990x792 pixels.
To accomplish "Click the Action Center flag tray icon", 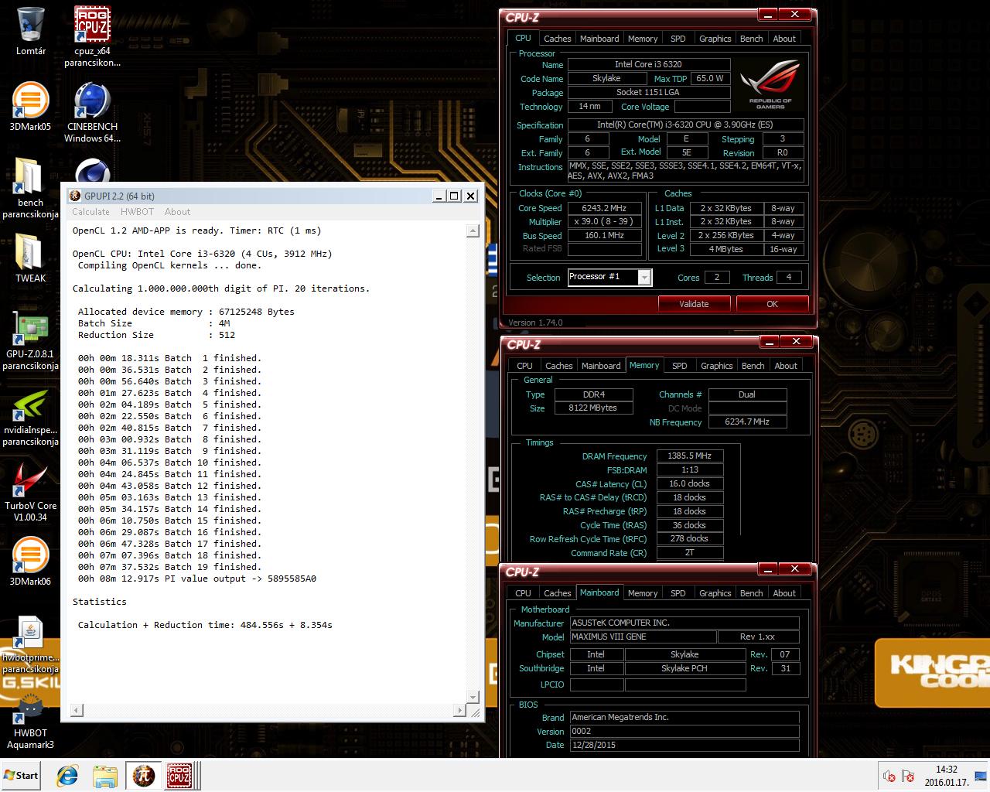I will [909, 777].
